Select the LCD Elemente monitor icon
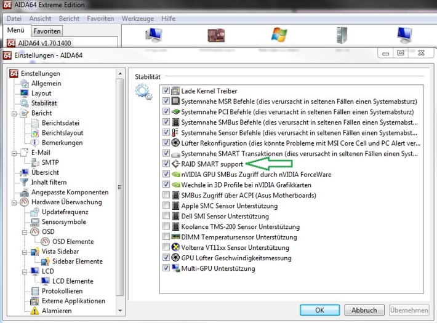437x323 pixels. tap(46, 281)
